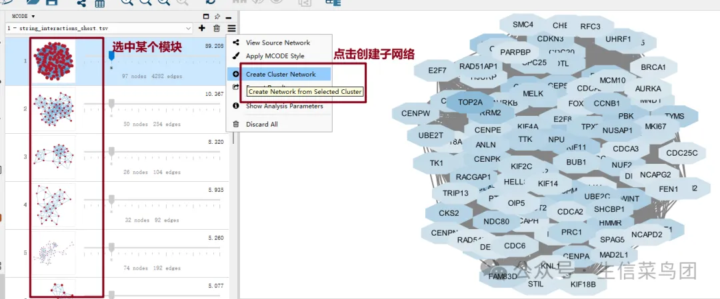Open the MCODE panel selector dropdown
This screenshot has width=720, height=299.
pos(23,16)
